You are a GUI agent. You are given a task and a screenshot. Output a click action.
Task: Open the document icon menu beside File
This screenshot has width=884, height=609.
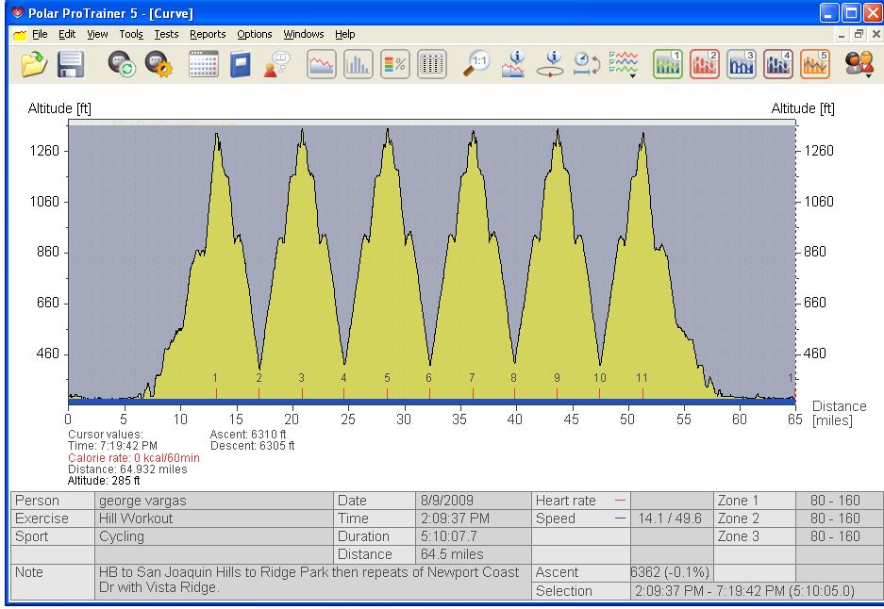[19, 35]
